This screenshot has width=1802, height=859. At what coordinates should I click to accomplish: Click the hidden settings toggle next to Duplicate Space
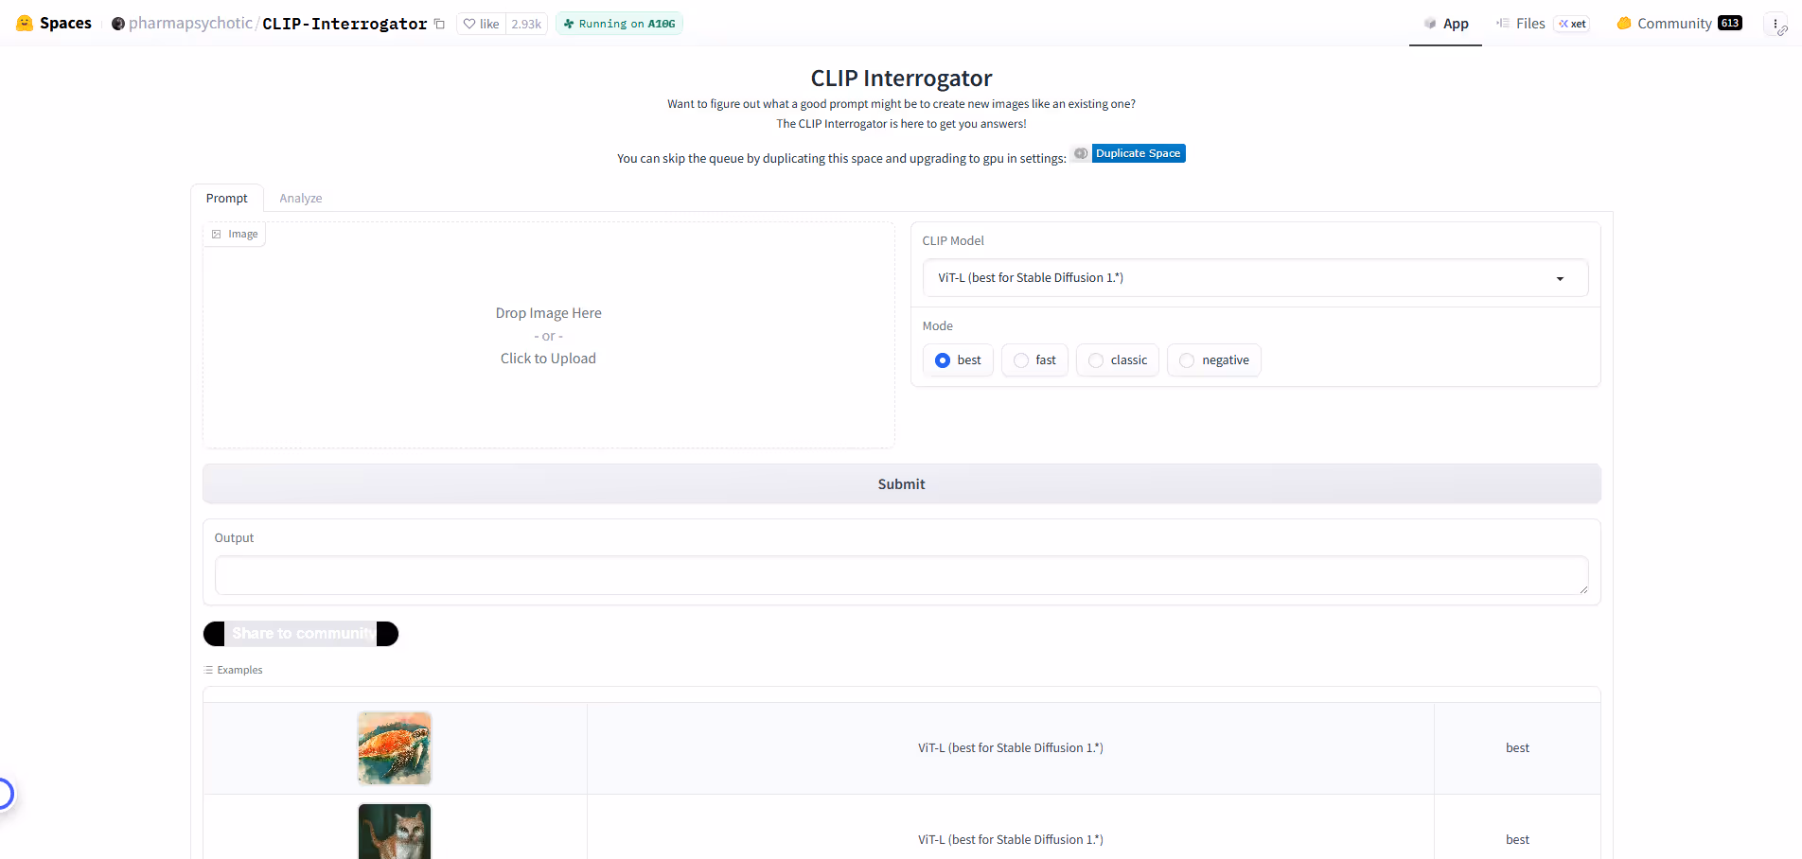(x=1080, y=153)
